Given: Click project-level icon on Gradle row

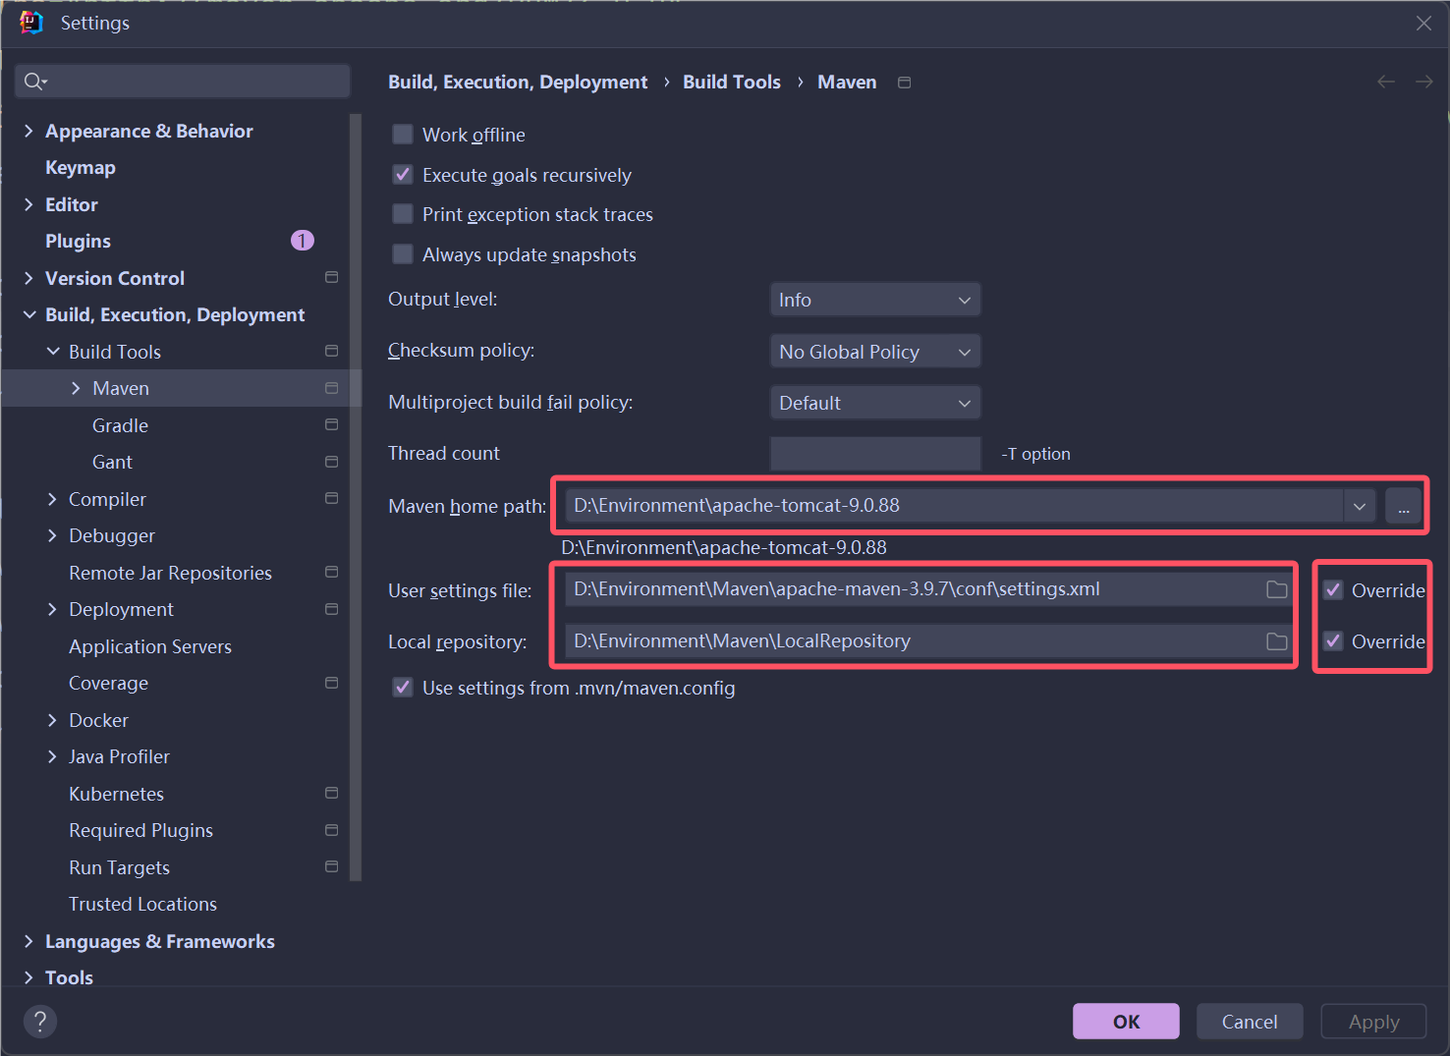Looking at the screenshot, I should point(332,425).
